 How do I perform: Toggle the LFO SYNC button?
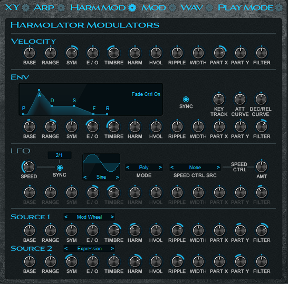coord(60,168)
